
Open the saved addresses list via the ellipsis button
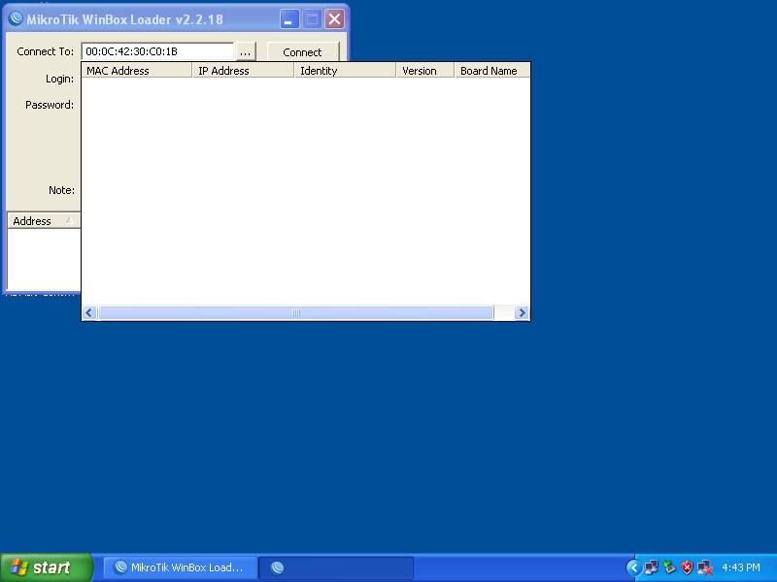246,51
